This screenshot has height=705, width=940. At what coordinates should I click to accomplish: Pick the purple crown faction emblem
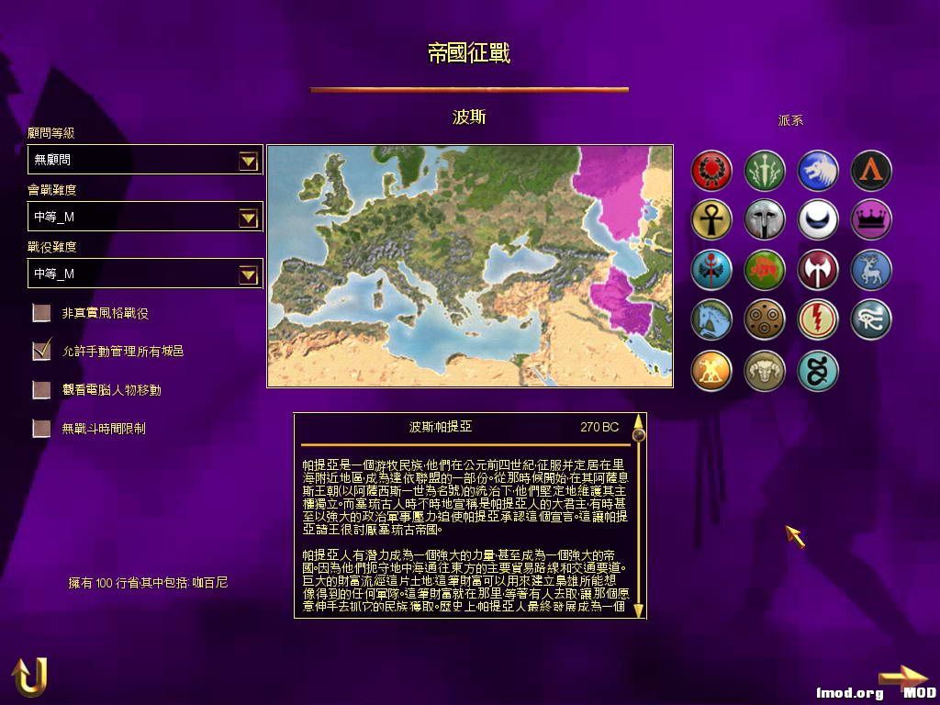[871, 219]
